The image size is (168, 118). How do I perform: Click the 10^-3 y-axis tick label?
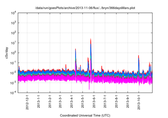point(13,83)
